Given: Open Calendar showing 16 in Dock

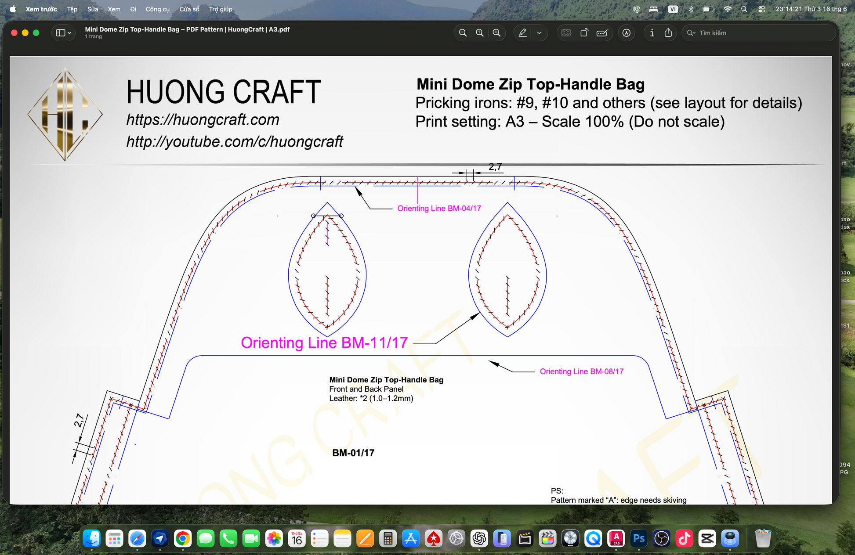Looking at the screenshot, I should pos(297,538).
